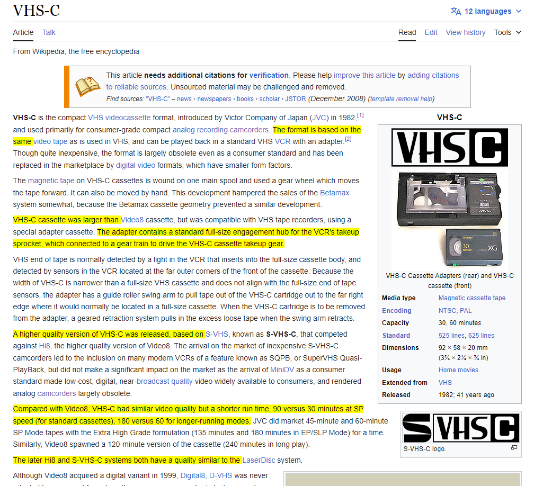534x486 pixels.
Task: Open the Encoding infobox label link
Action: point(396,310)
